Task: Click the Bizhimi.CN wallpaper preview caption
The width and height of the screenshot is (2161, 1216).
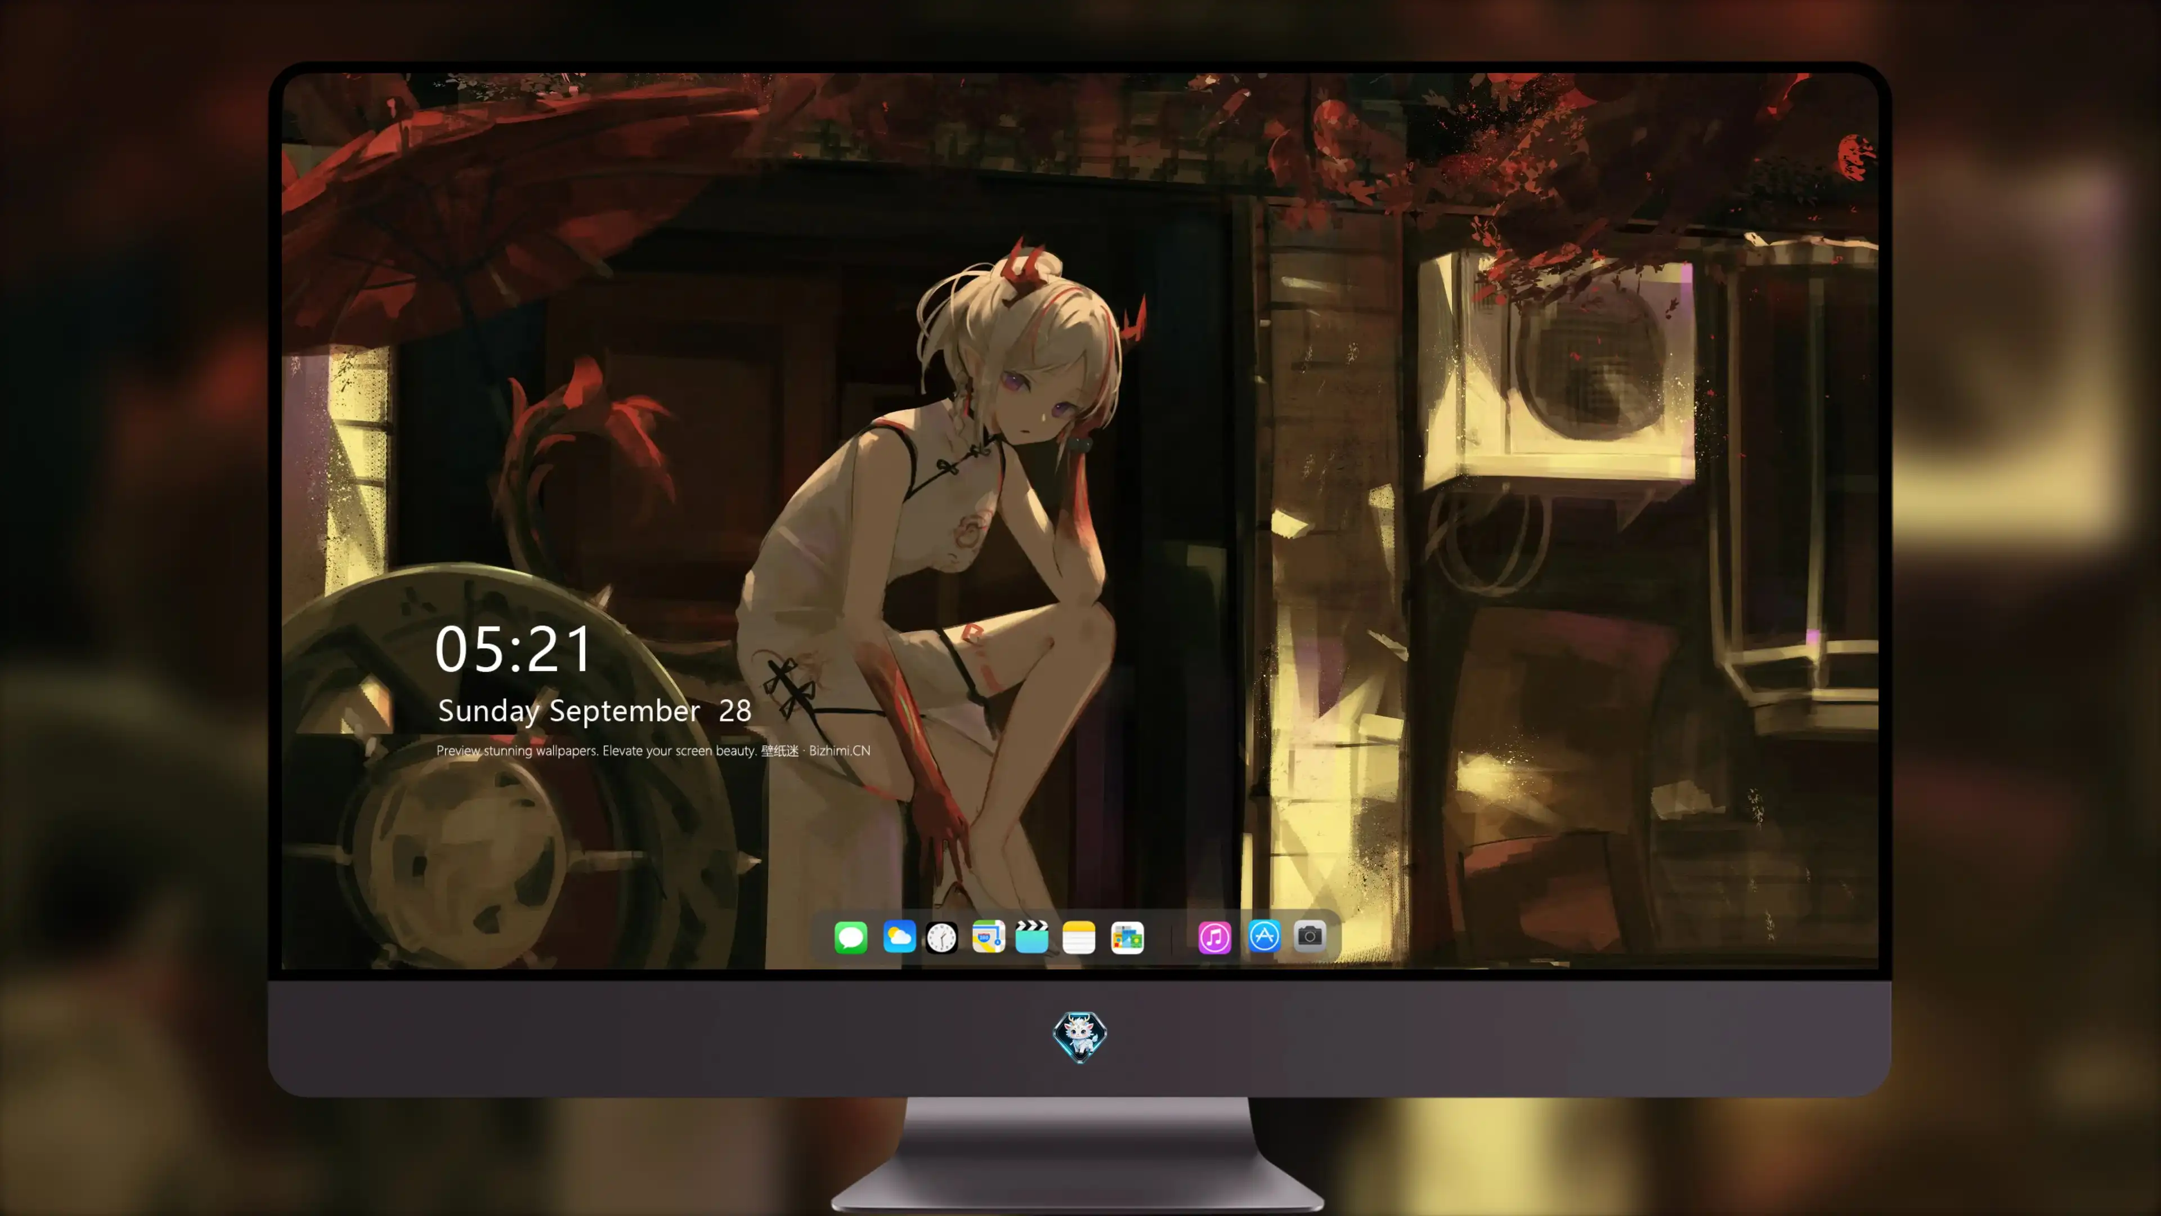Action: pos(653,750)
